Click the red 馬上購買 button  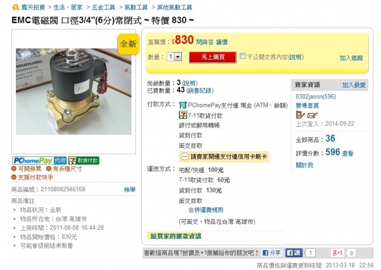[x=213, y=57]
